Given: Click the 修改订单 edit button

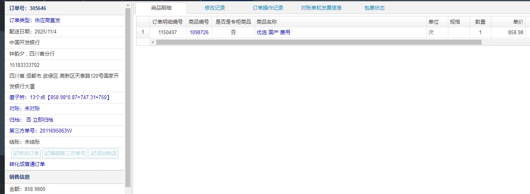Looking at the screenshot, I should [26, 153].
